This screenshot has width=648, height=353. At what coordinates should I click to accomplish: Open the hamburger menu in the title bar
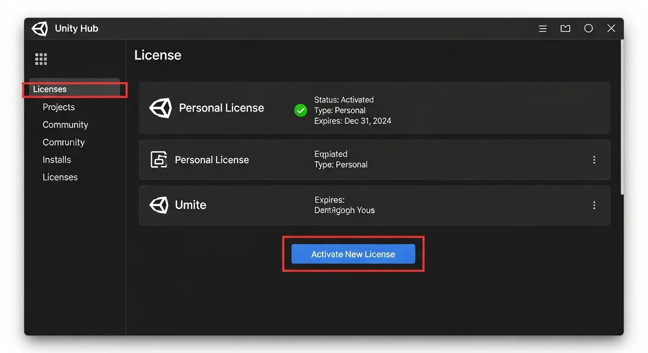point(543,28)
